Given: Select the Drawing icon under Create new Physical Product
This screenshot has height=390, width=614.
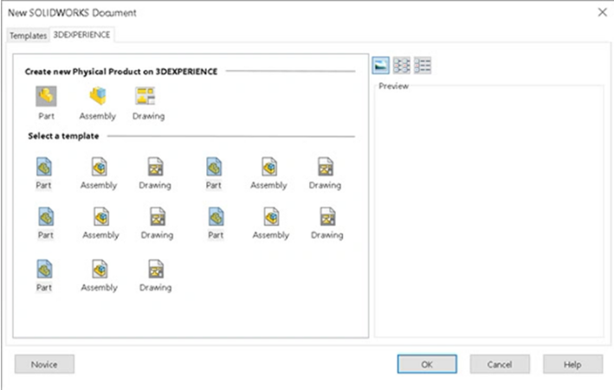Looking at the screenshot, I should (x=145, y=96).
